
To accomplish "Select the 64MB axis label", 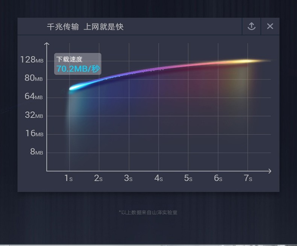I will [33, 97].
